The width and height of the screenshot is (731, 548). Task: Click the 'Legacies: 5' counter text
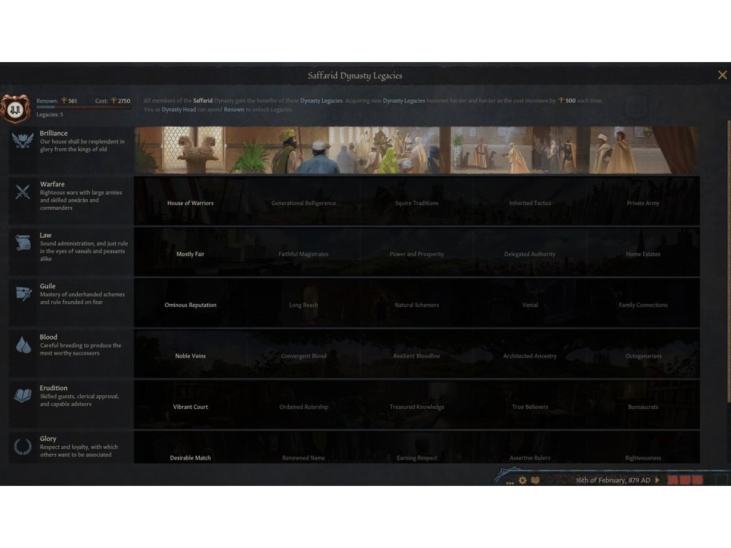pyautogui.click(x=50, y=115)
